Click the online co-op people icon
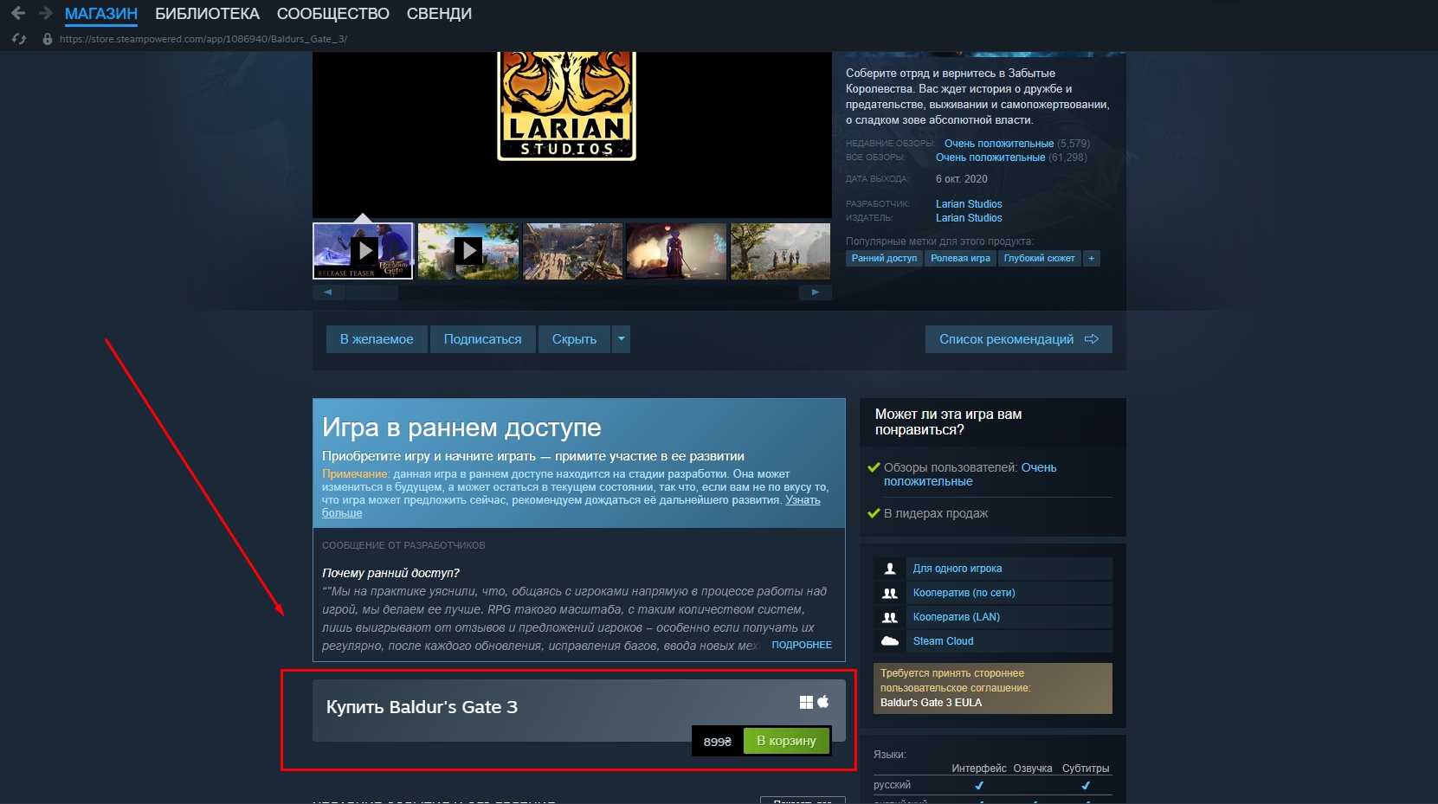1438x804 pixels. [889, 593]
